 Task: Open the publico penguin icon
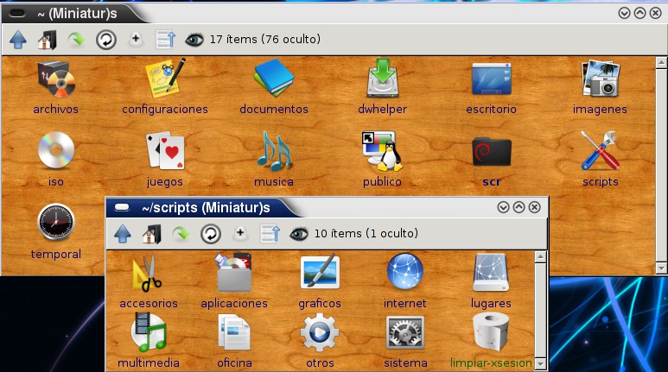point(383,151)
